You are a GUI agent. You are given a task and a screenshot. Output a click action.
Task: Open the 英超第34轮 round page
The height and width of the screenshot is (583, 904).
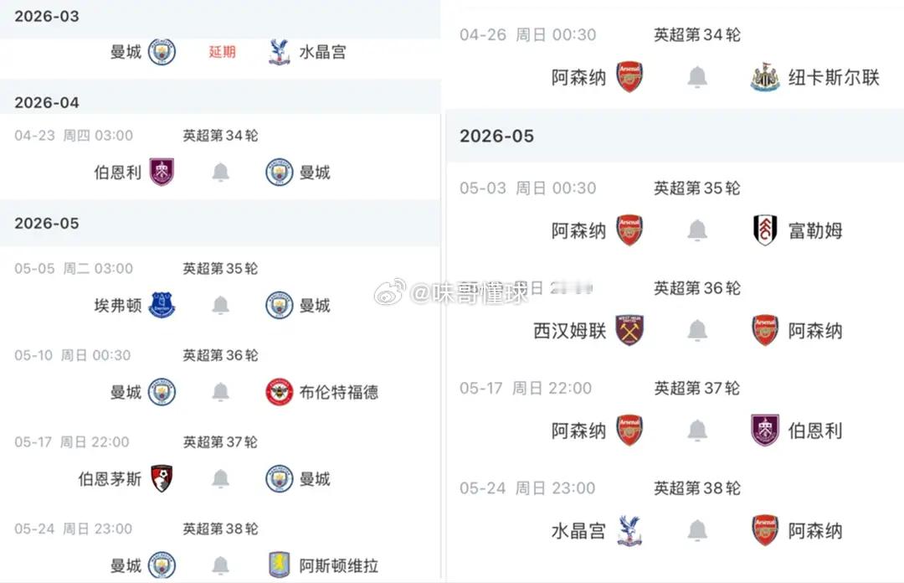(x=219, y=135)
